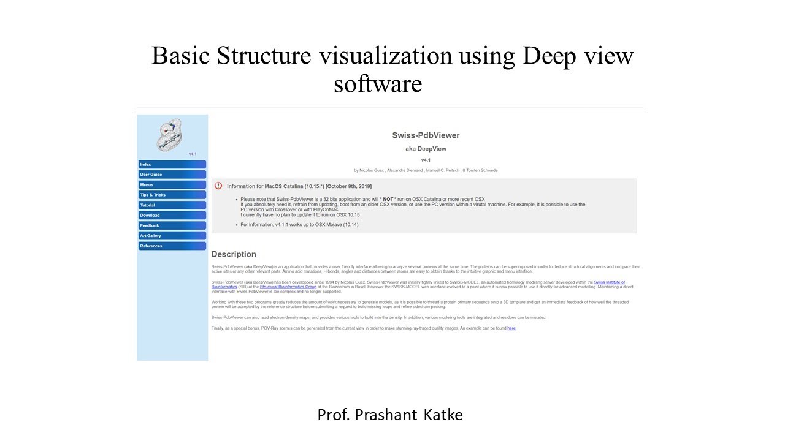Follow the 'here' example image link

[x=511, y=328]
